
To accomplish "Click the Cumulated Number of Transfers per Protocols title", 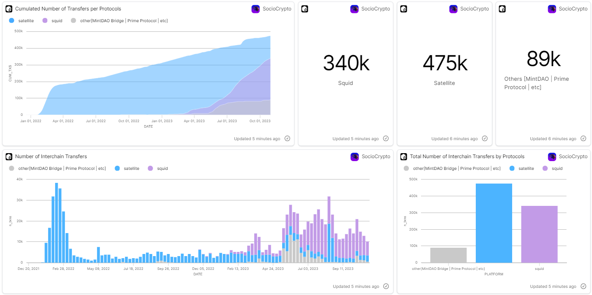I will 68,9.
